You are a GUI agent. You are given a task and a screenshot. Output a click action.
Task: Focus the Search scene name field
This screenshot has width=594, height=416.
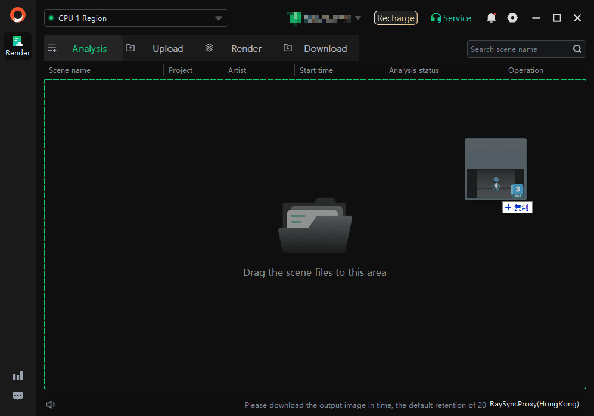click(x=518, y=49)
